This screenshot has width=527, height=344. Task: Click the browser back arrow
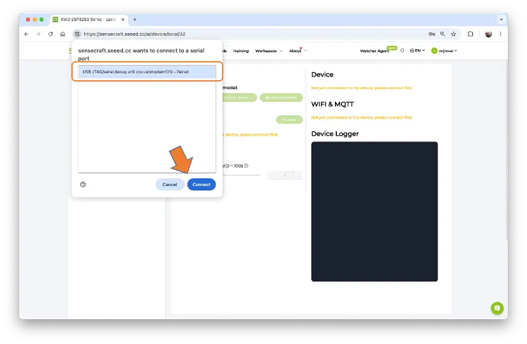click(x=26, y=34)
